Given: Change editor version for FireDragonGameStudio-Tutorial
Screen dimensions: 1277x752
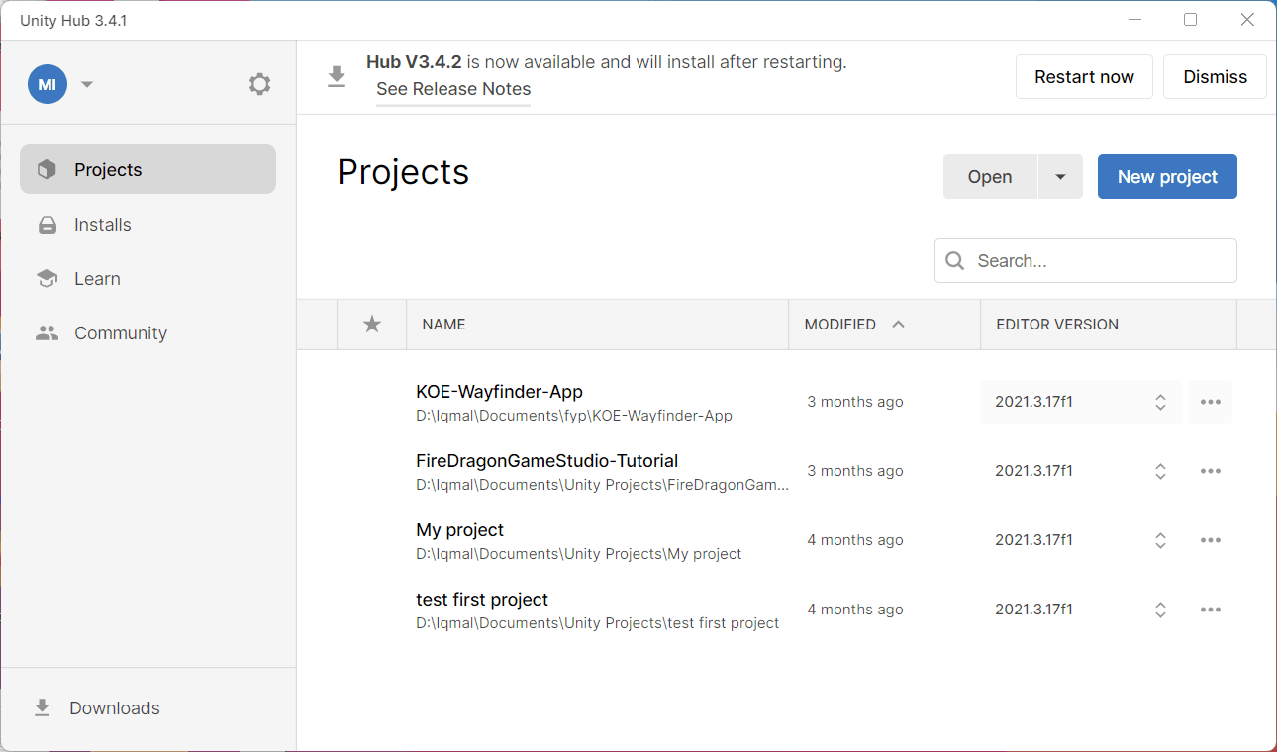Looking at the screenshot, I should pos(1081,471).
